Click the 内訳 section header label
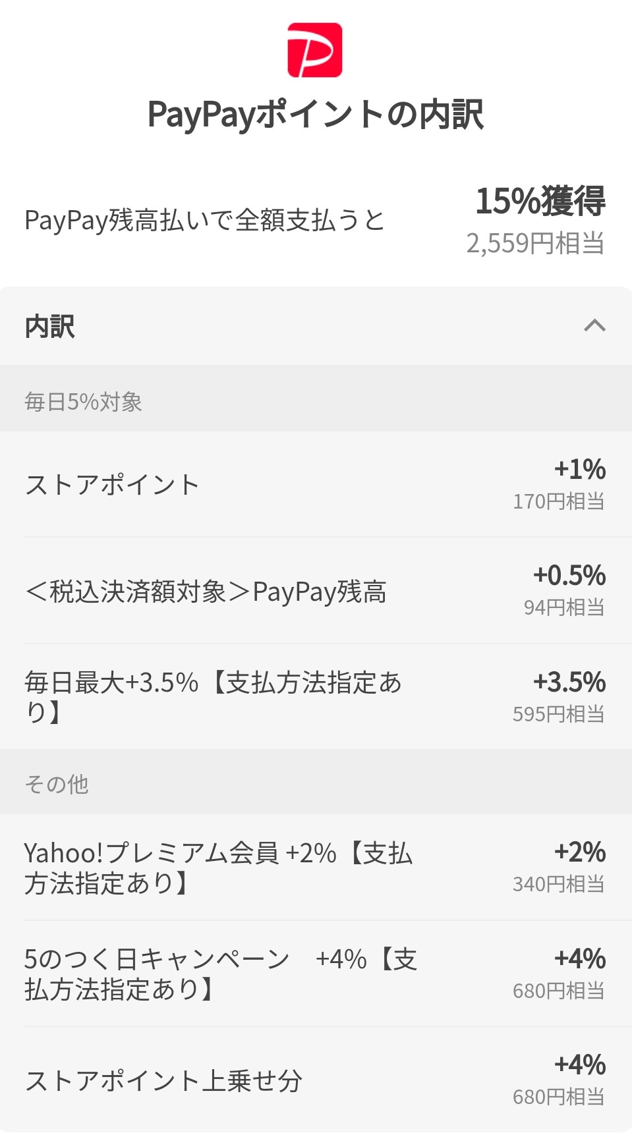632x1135 pixels. (50, 327)
